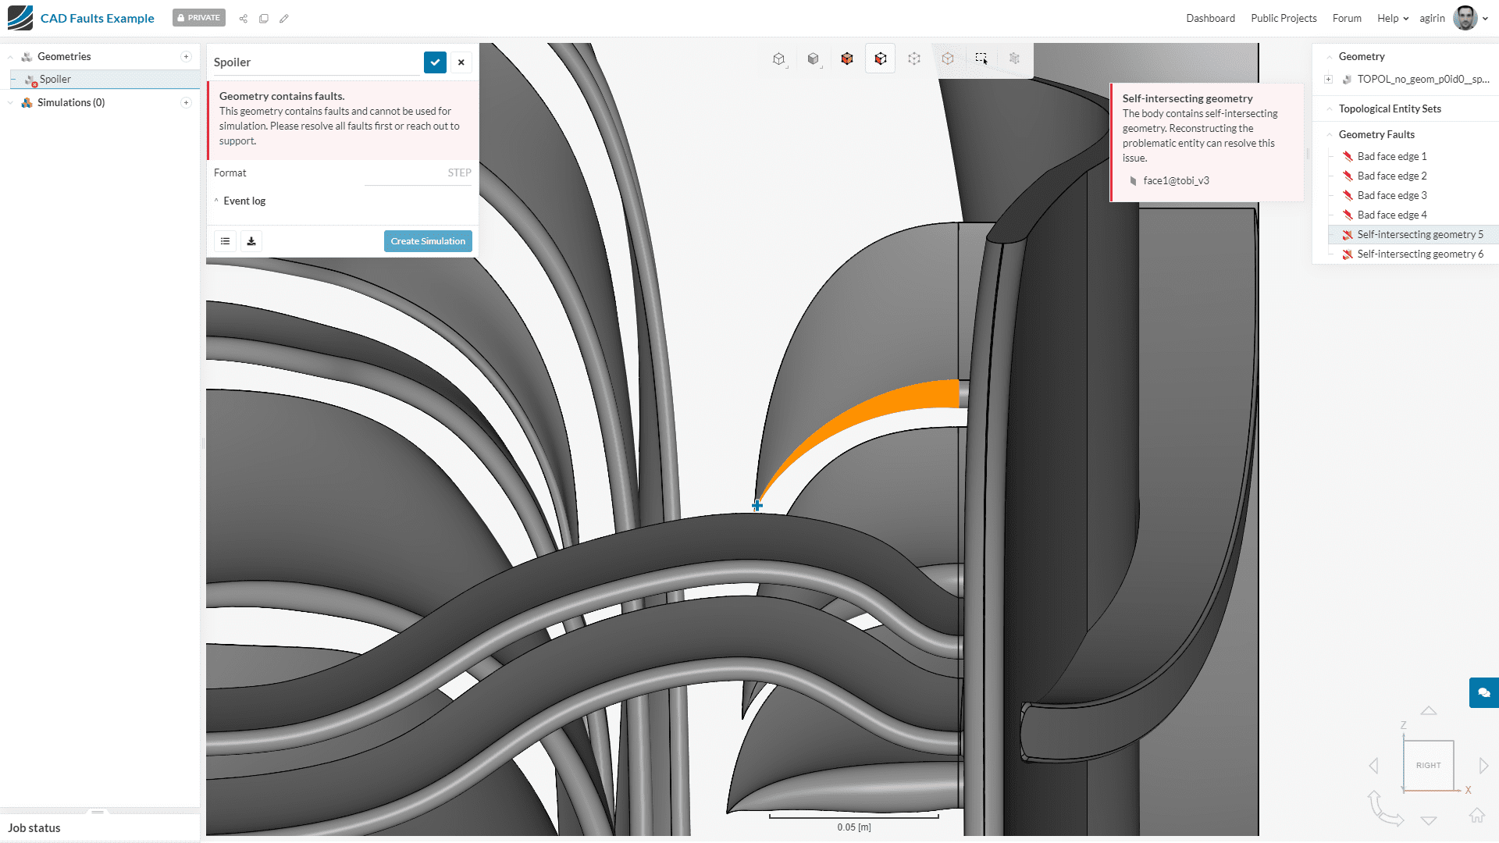Expand the Event log section
The height and width of the screenshot is (843, 1499).
(244, 201)
